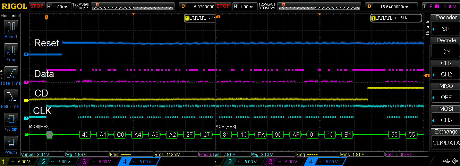Toggle Decode ON setting

(446, 51)
